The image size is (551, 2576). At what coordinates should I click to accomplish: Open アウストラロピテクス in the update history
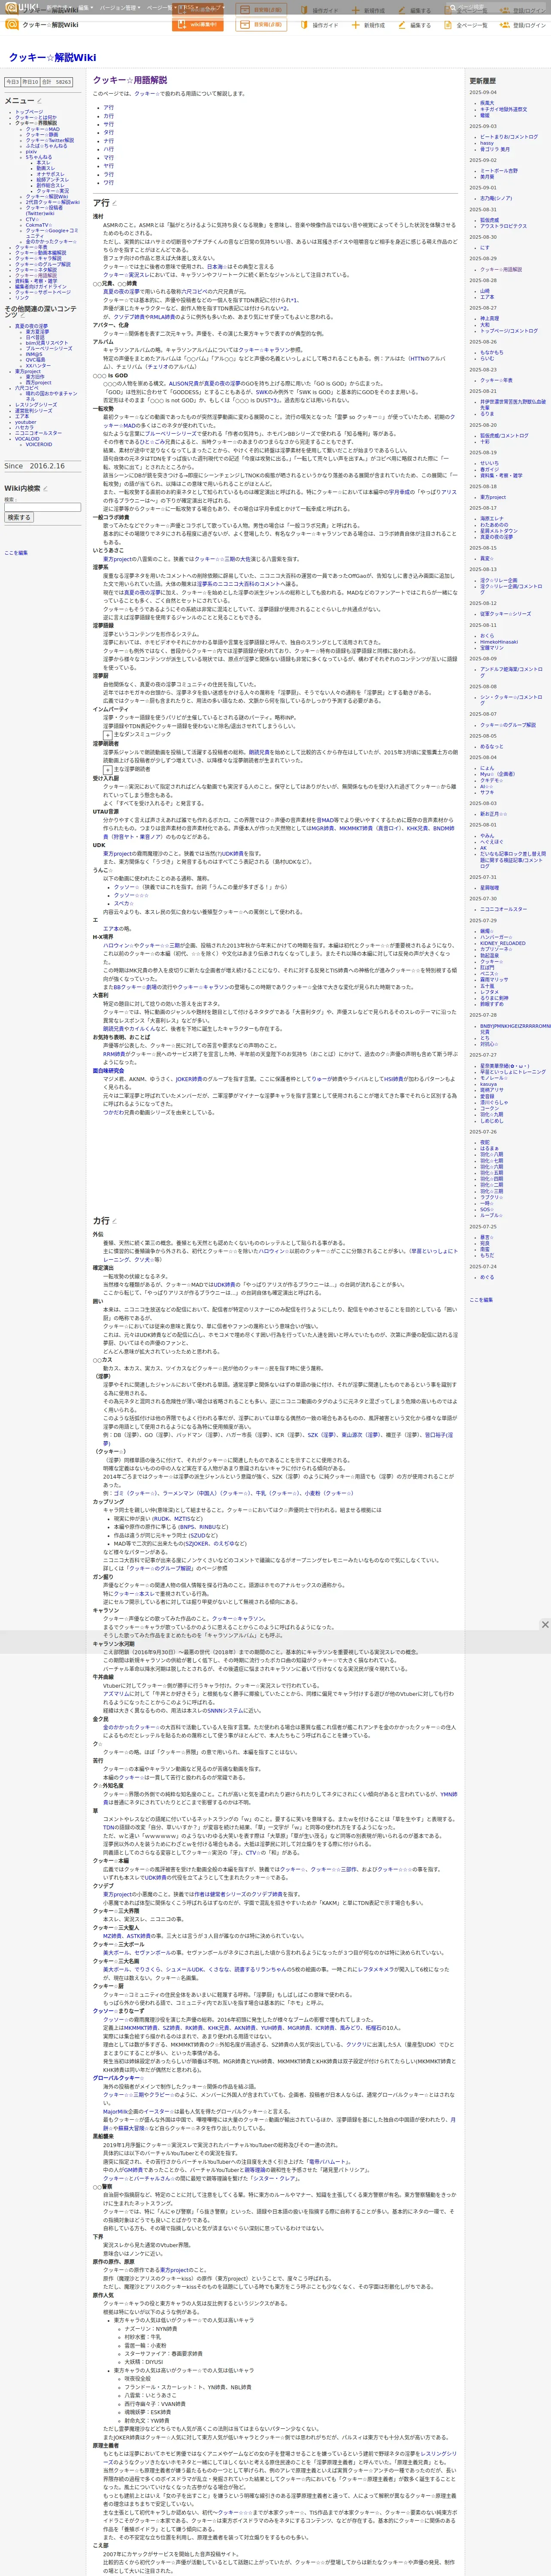(x=504, y=226)
